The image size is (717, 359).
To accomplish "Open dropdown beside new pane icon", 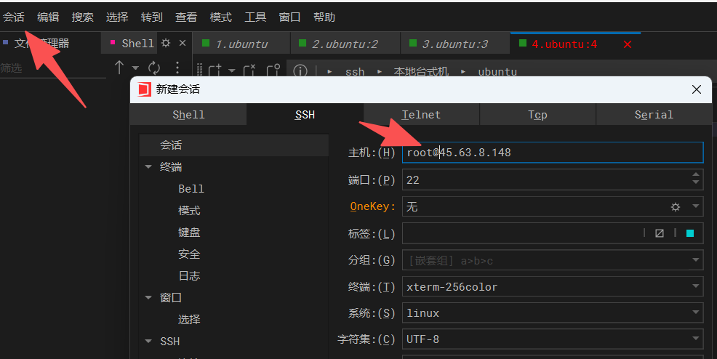I will coord(232,70).
